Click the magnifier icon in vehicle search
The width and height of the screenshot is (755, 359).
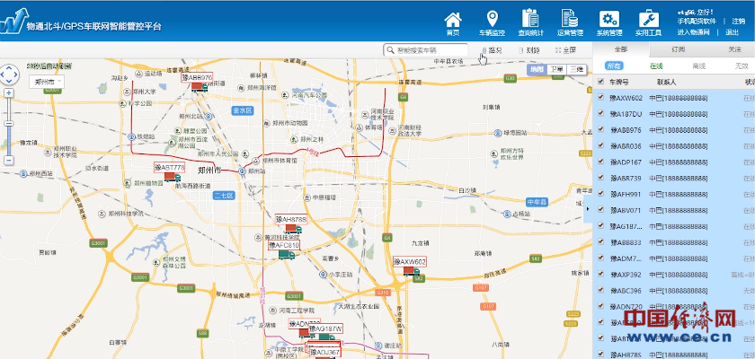click(389, 50)
